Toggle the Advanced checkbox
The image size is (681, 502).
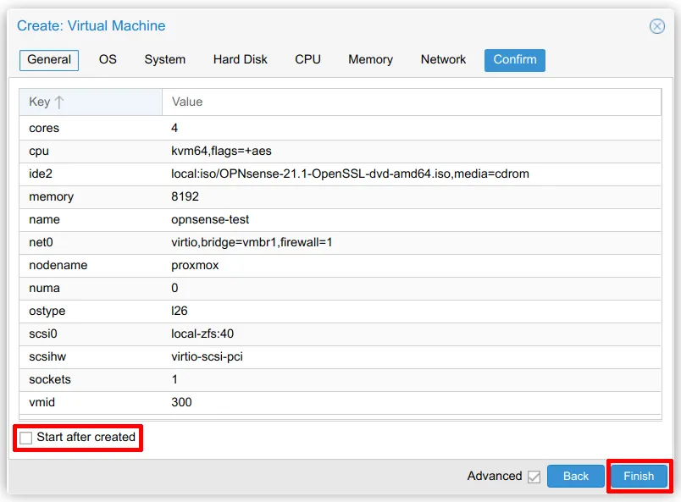click(x=534, y=477)
